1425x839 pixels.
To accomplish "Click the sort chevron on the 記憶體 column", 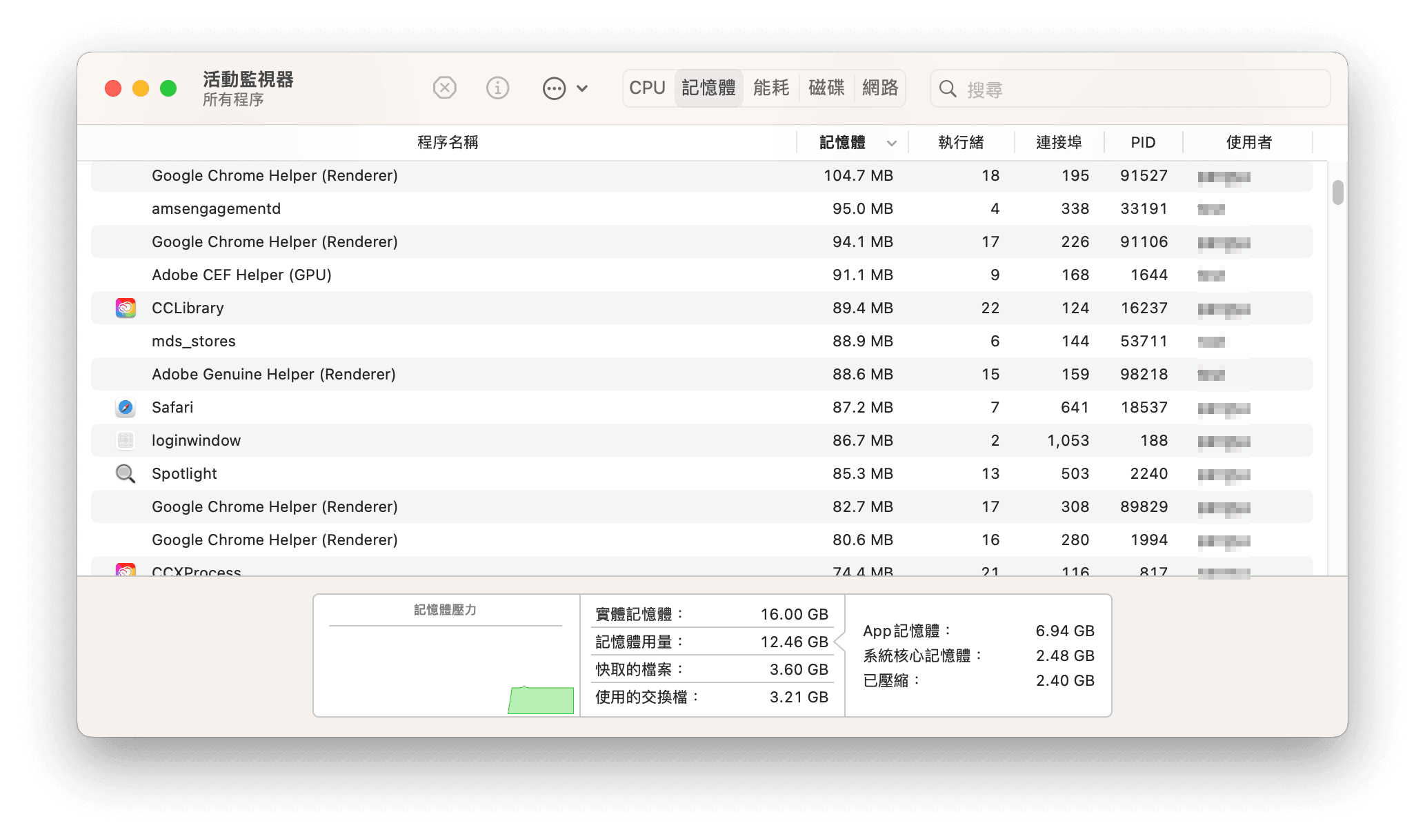I will (x=892, y=142).
